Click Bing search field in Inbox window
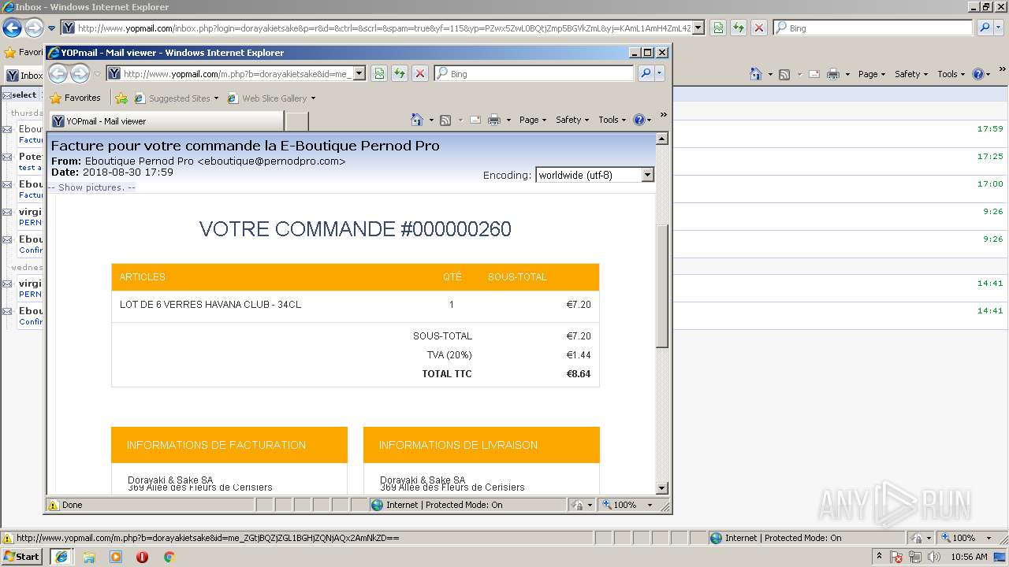The height and width of the screenshot is (567, 1009). pos(873,28)
